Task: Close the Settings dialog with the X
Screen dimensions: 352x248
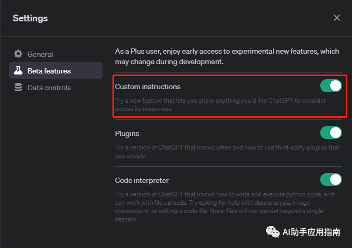Action: tap(337, 18)
